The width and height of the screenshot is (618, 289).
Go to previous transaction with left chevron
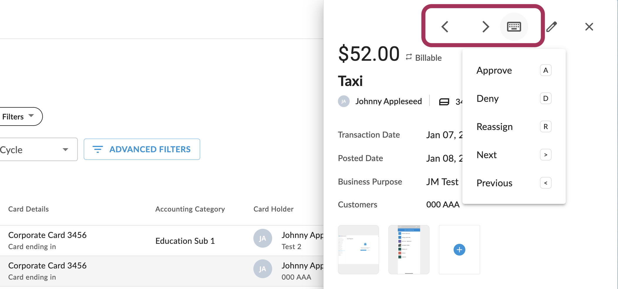445,27
